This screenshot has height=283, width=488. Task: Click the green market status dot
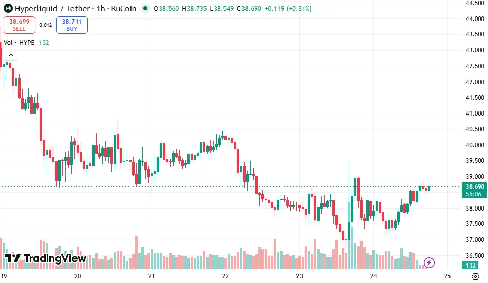[x=145, y=9]
